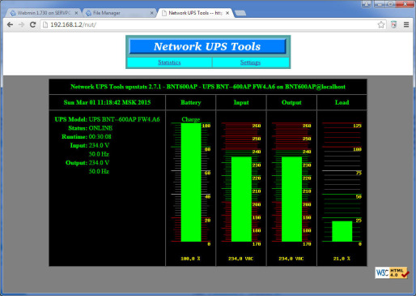Close the Webmin tab
The height and width of the screenshot is (296, 416).
(x=76, y=13)
